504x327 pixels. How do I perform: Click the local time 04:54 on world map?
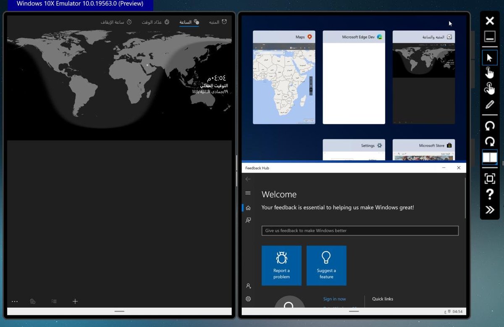[216, 78]
